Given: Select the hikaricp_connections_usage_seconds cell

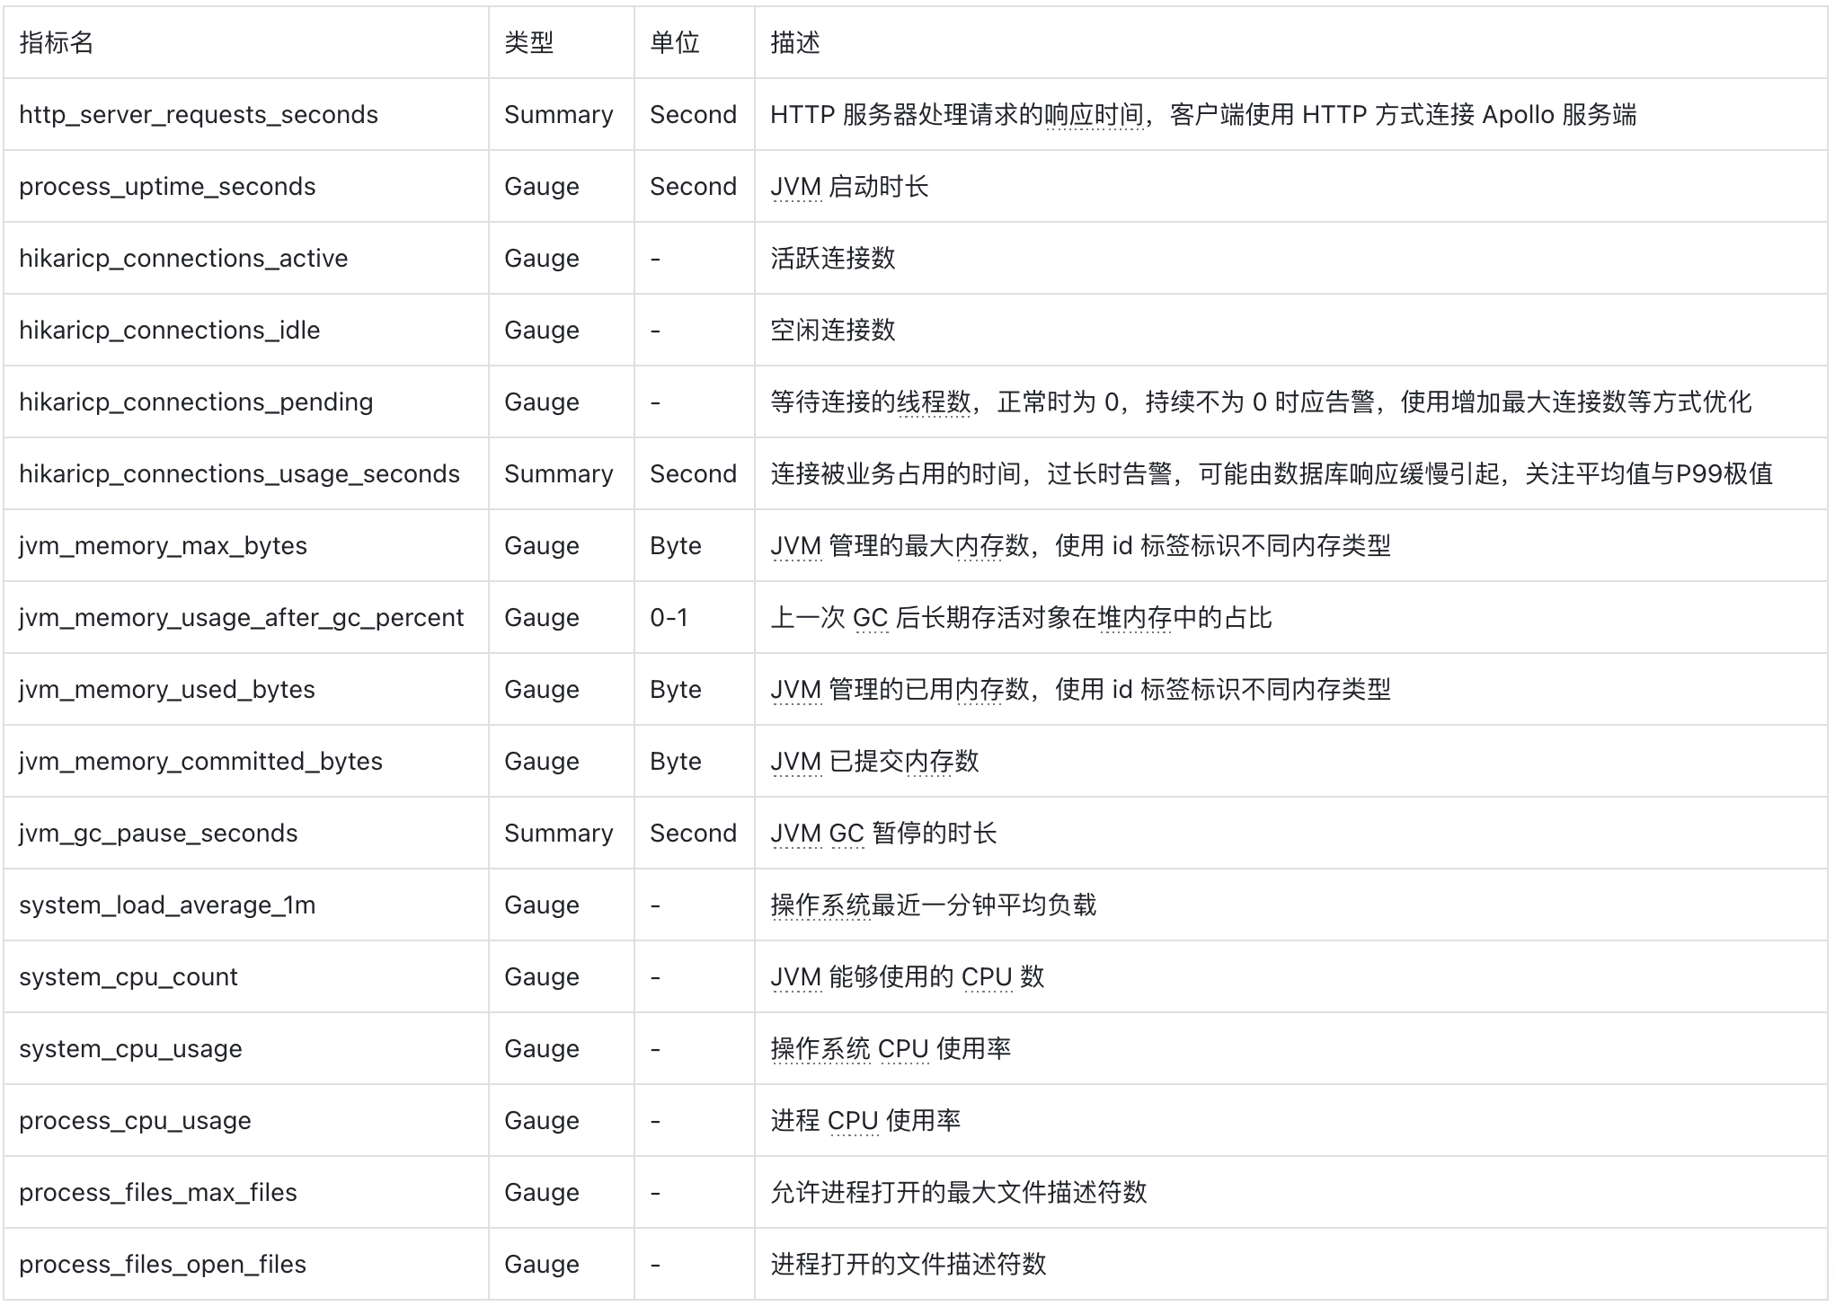Looking at the screenshot, I should click(239, 474).
